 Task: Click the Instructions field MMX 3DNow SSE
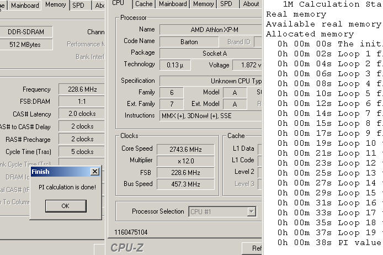(211, 116)
